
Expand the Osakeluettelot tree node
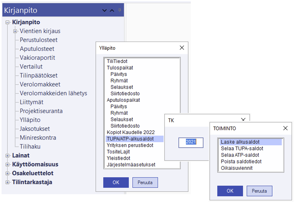[x=7, y=173]
